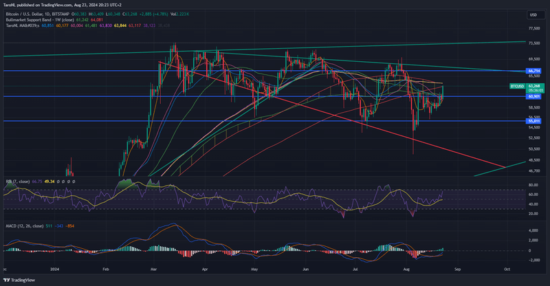Click the orange MA value 60,177
Image resolution: width=550 pixels, height=286 pixels.
click(62, 25)
